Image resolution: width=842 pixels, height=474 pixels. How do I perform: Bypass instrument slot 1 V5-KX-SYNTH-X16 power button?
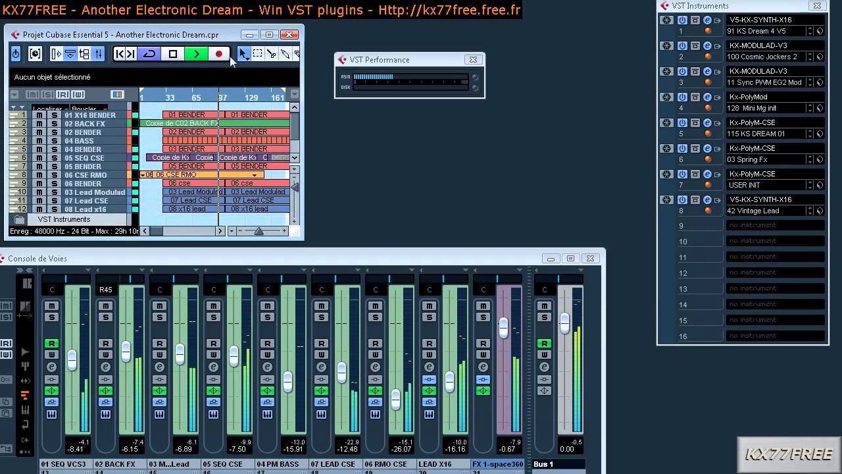(x=682, y=20)
